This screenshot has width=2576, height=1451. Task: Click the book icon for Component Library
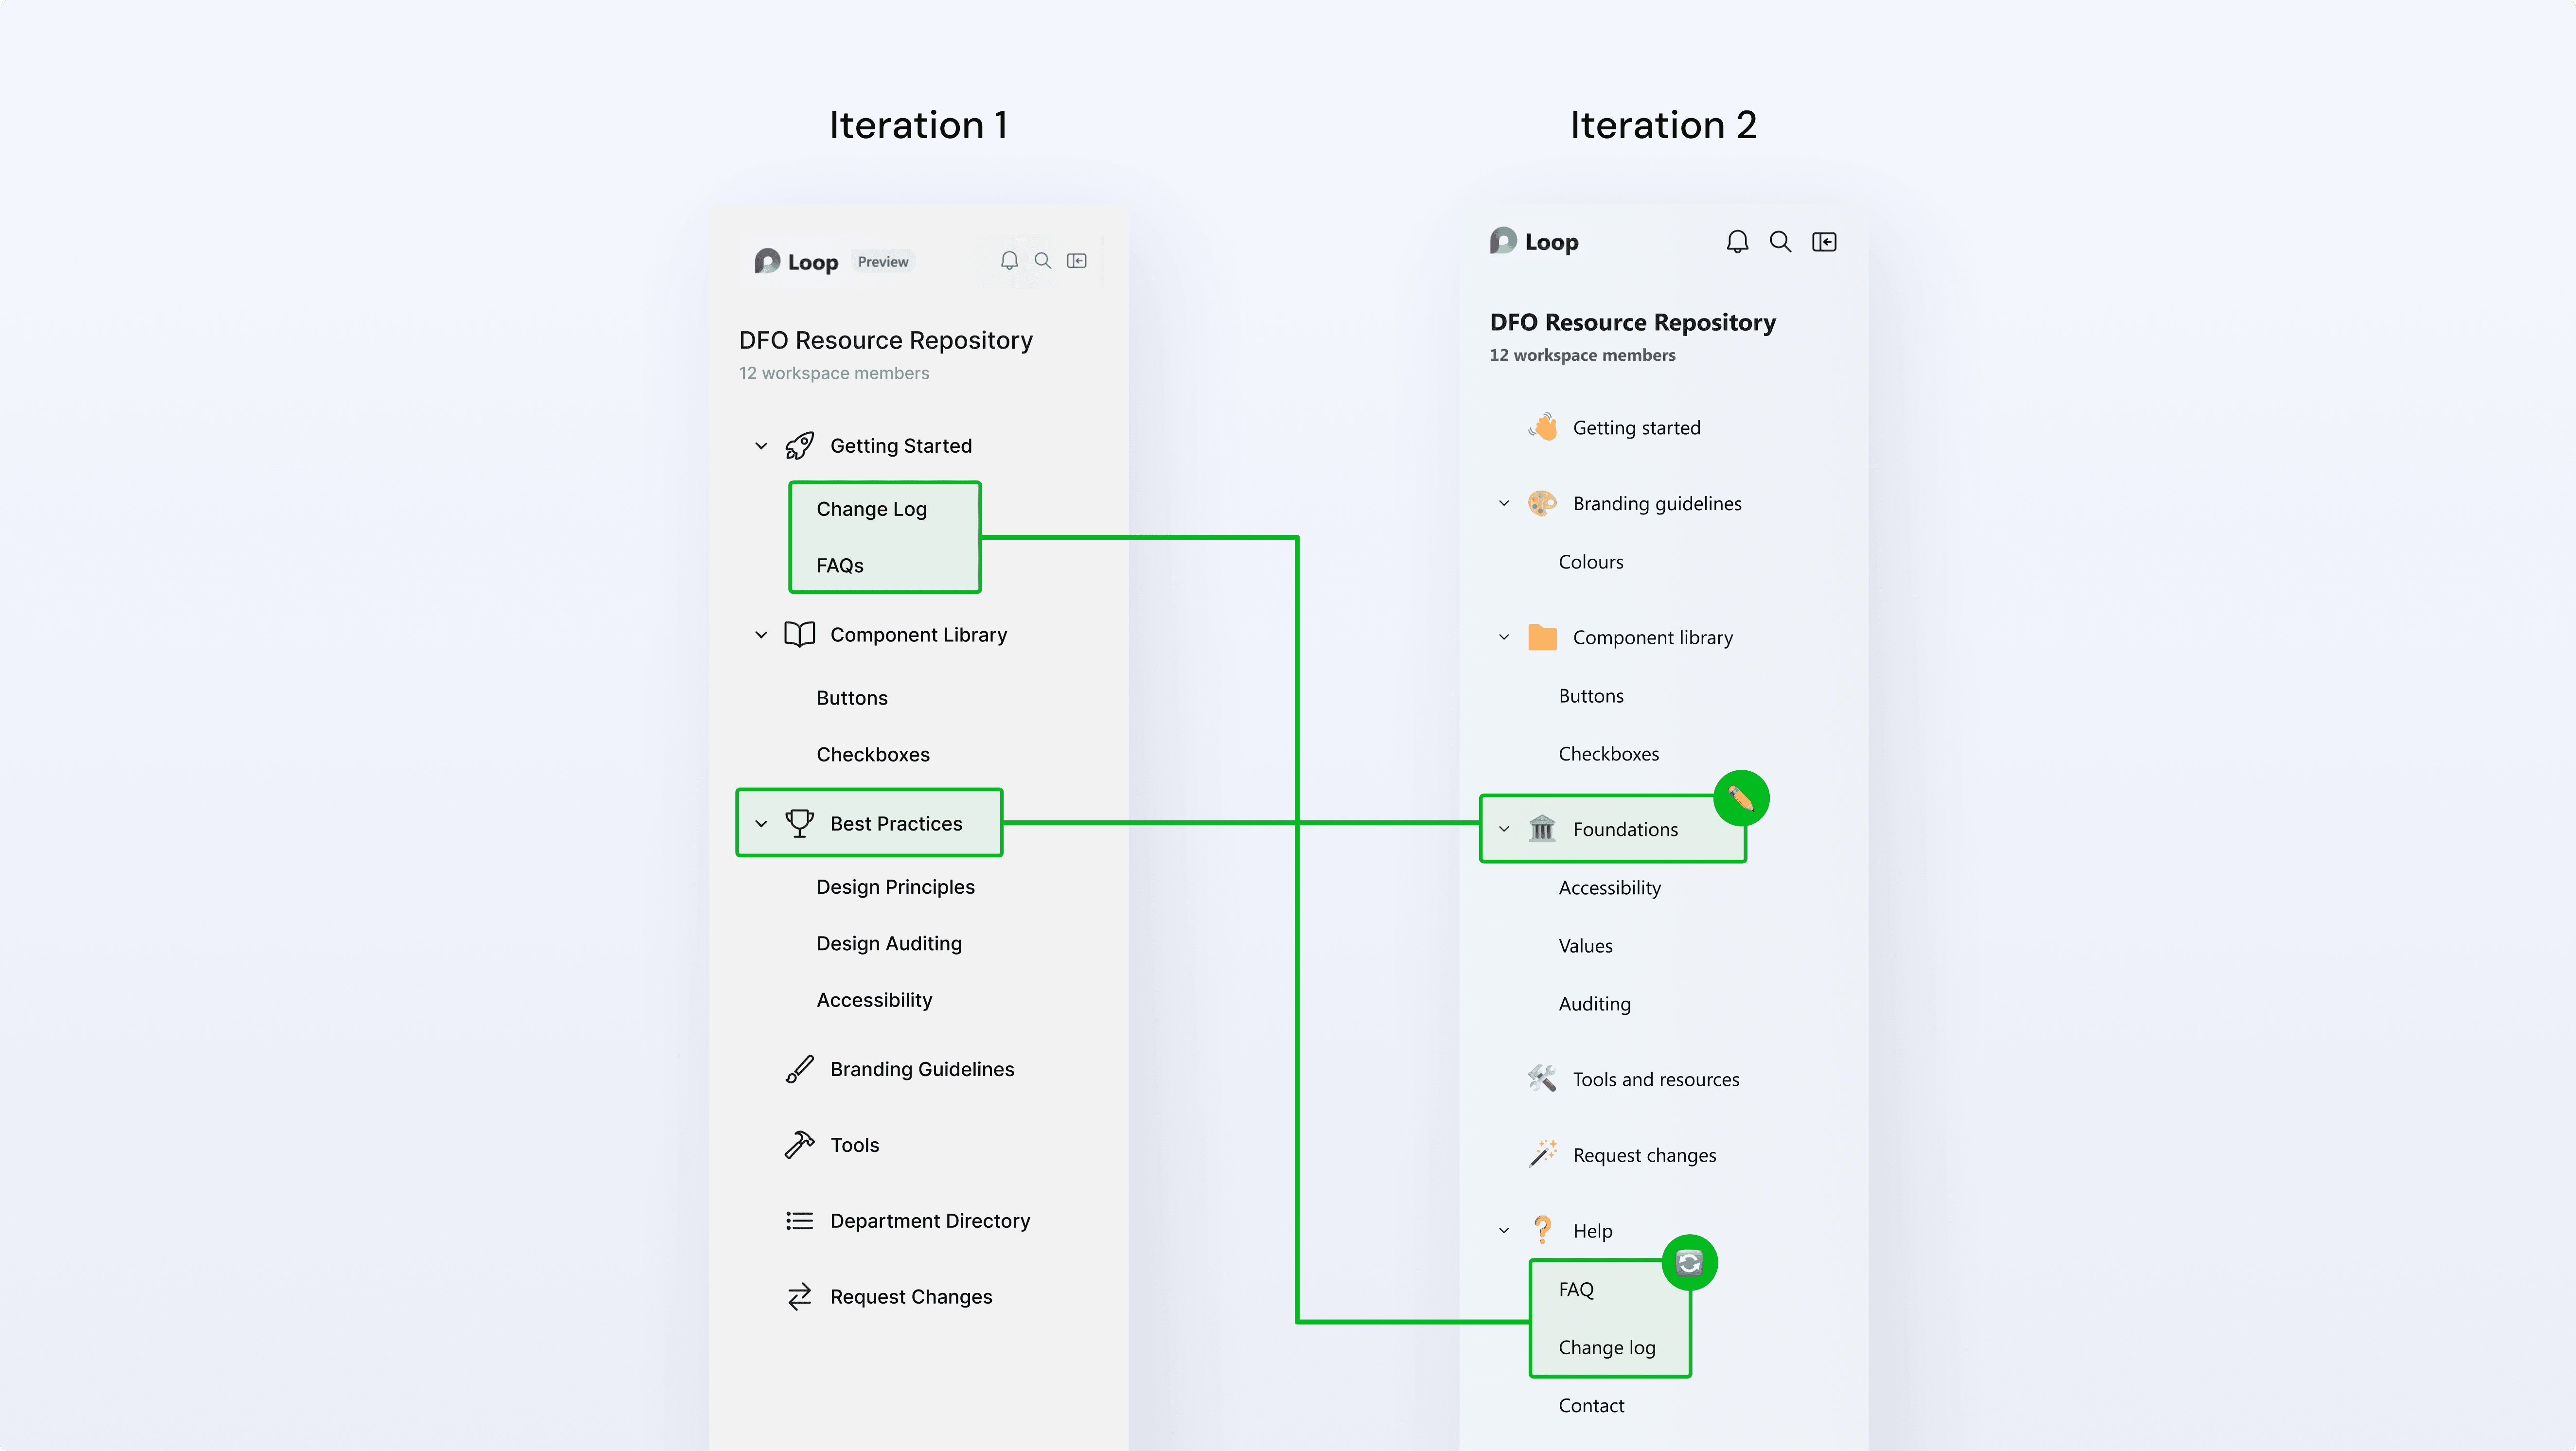coord(799,634)
